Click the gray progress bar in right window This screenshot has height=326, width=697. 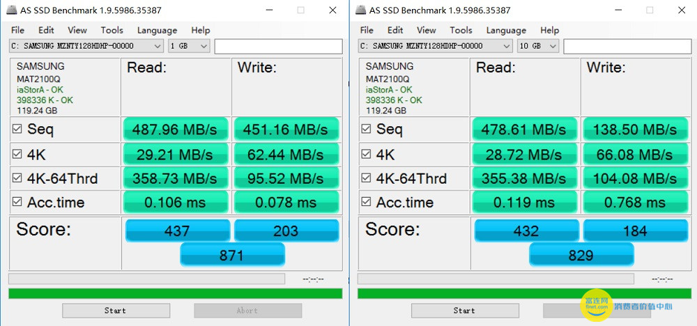tap(496, 279)
